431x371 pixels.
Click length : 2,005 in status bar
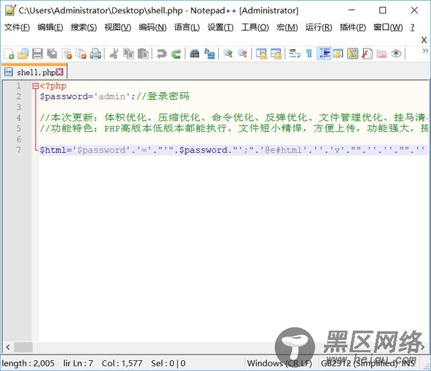28,364
